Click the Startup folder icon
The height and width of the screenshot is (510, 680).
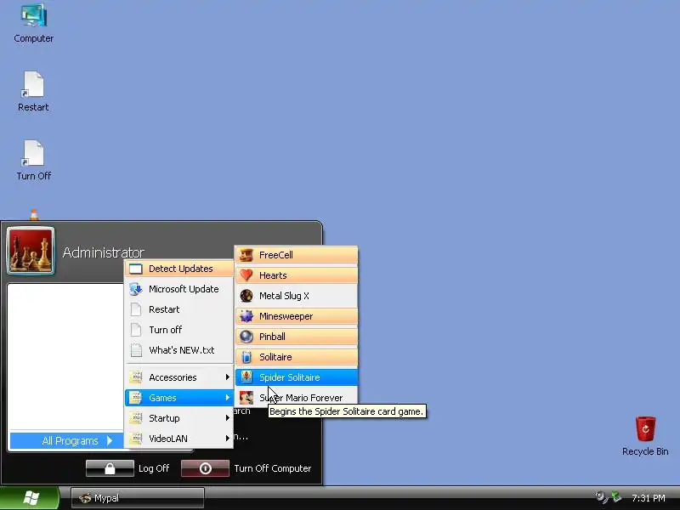coord(136,418)
